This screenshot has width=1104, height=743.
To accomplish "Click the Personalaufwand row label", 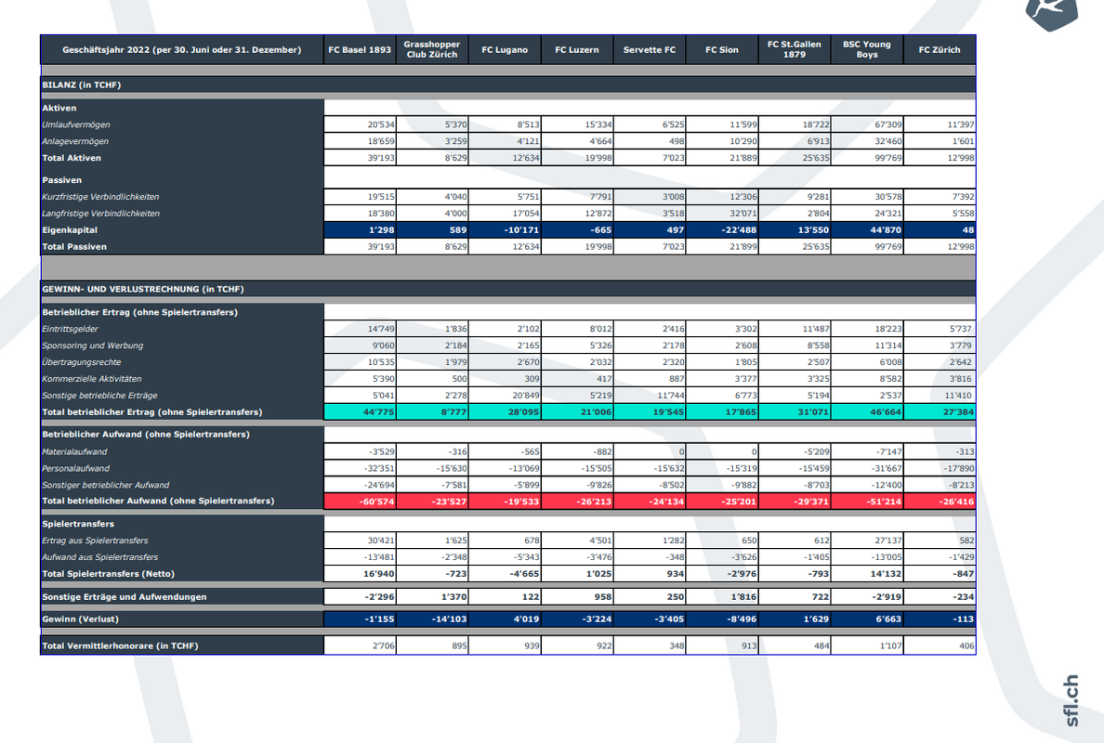I will 76,469.
